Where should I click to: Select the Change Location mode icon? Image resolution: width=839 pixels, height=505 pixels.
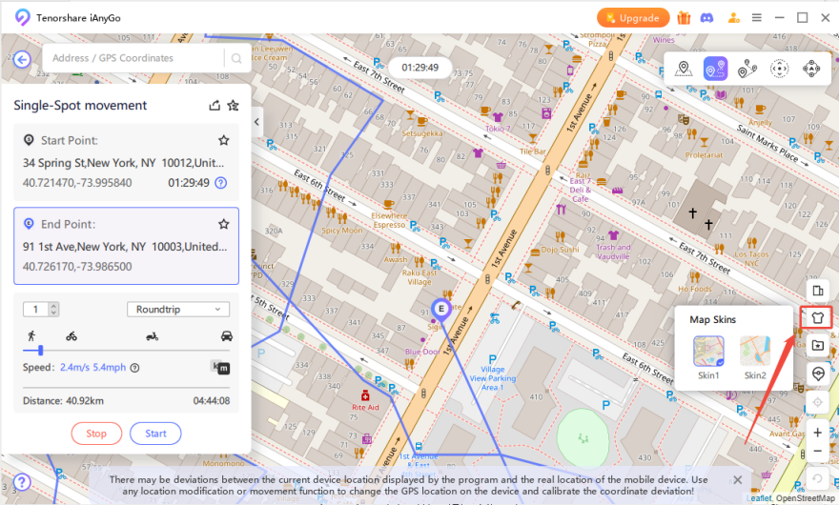(683, 68)
